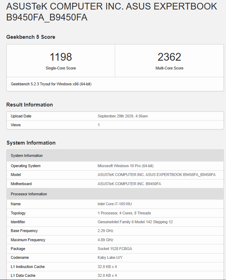Click the Microsoft Windows 10 Pro value

(x=125, y=166)
